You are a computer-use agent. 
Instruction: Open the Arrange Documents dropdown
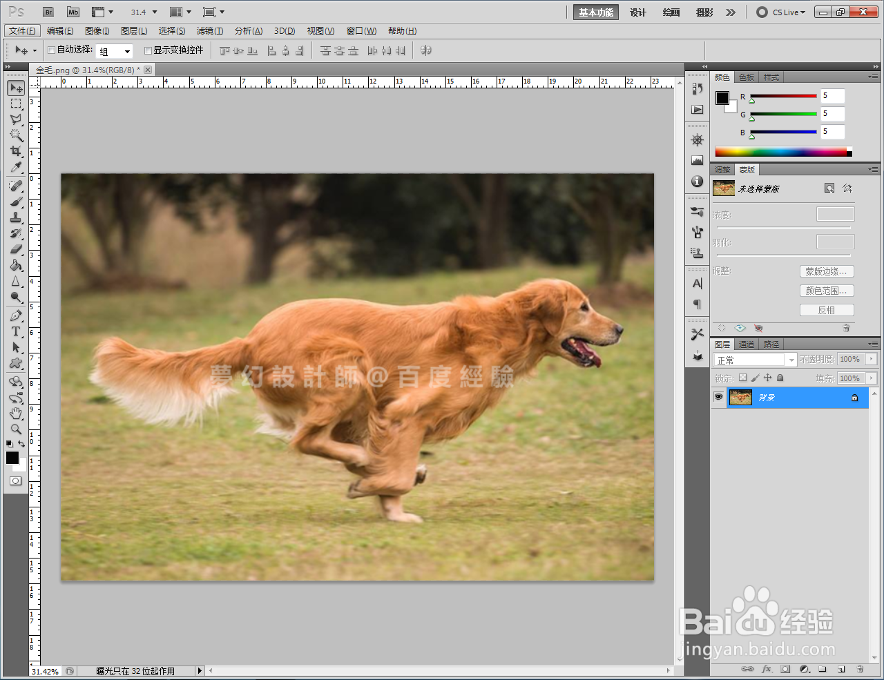click(x=180, y=12)
